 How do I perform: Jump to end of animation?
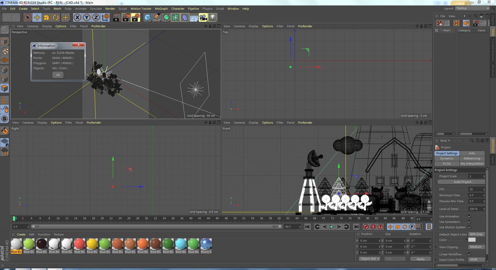356,227
